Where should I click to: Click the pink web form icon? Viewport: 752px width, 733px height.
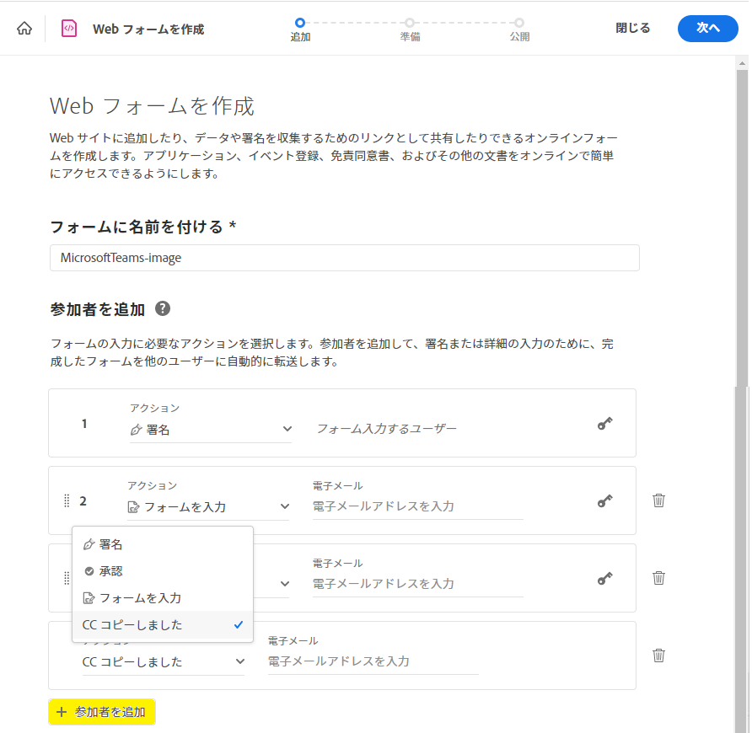(x=68, y=28)
